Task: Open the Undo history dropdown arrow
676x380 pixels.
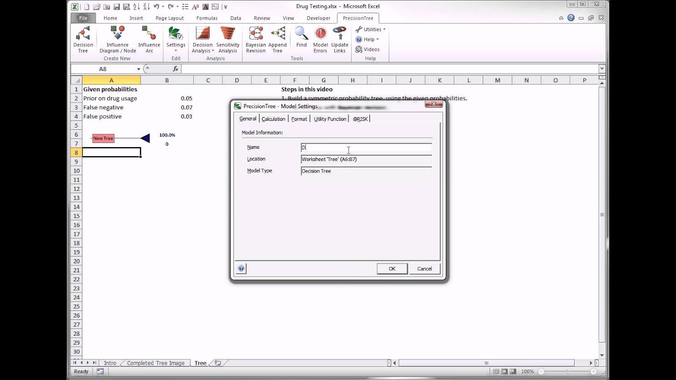Action: [x=163, y=7]
